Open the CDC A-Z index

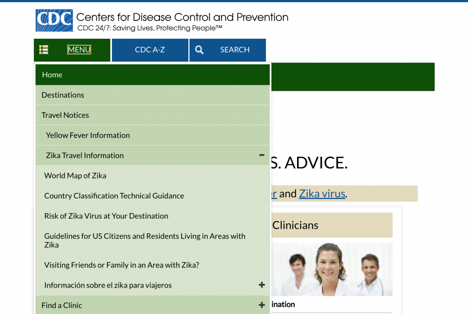coord(150,50)
